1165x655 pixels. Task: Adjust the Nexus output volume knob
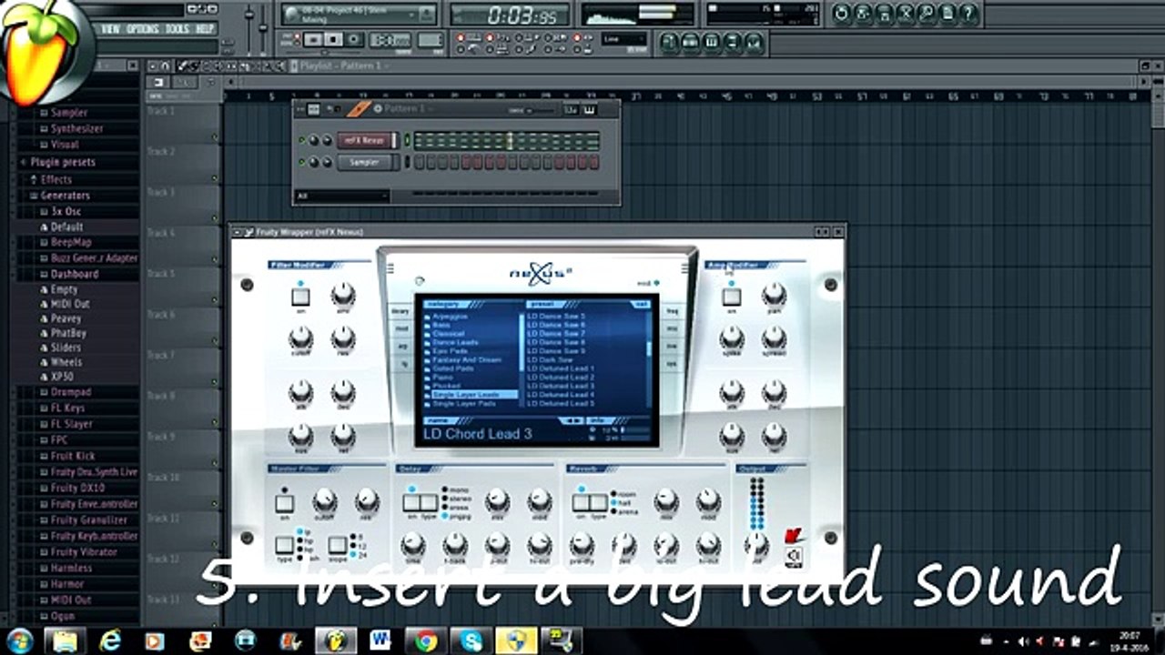click(755, 545)
